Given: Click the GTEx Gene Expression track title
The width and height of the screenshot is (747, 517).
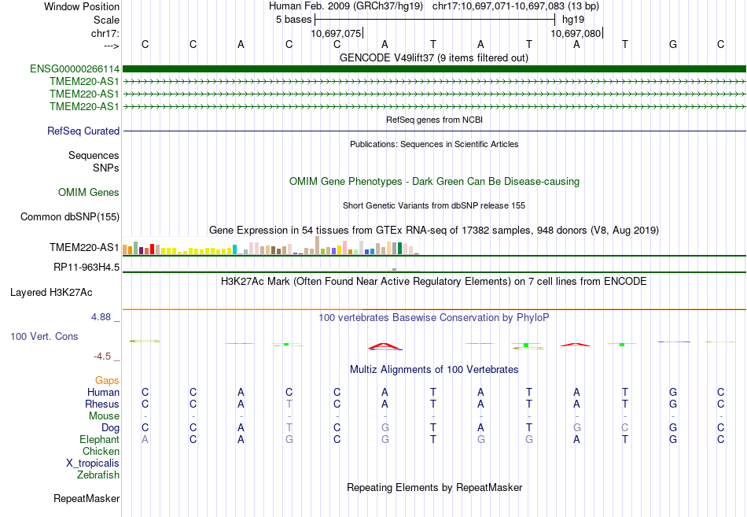Looking at the screenshot, I should pyautogui.click(x=434, y=231).
